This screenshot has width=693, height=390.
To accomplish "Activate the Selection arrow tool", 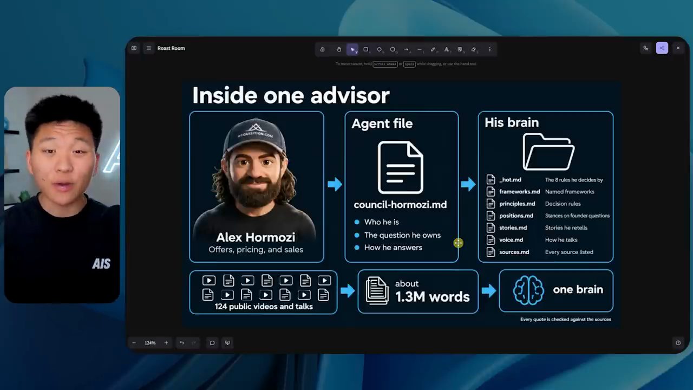I will (x=352, y=49).
